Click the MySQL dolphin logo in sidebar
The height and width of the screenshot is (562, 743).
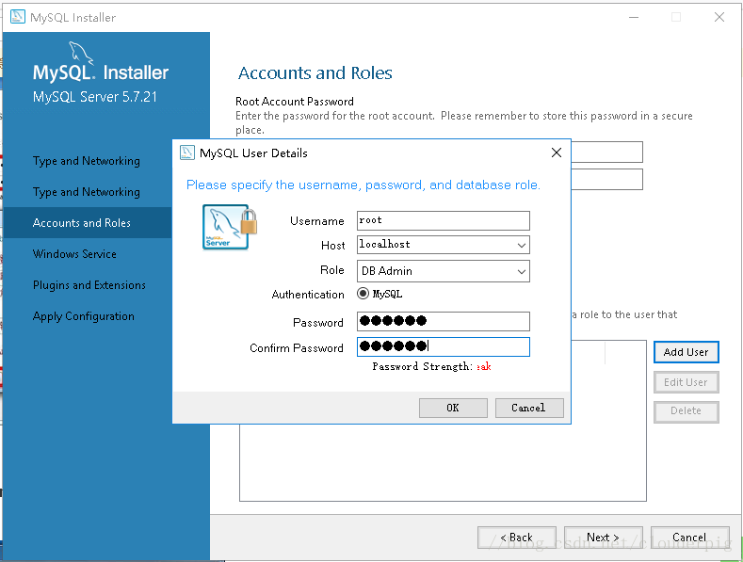[81, 53]
